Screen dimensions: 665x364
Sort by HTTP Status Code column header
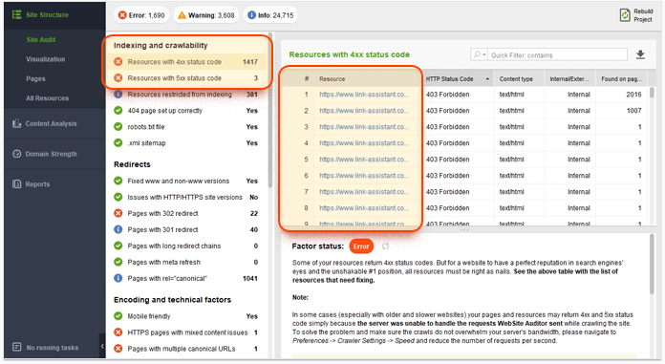tap(458, 79)
